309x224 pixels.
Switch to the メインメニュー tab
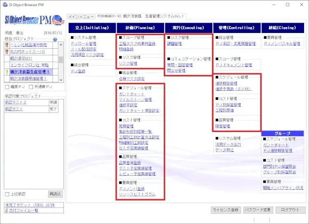(81, 17)
